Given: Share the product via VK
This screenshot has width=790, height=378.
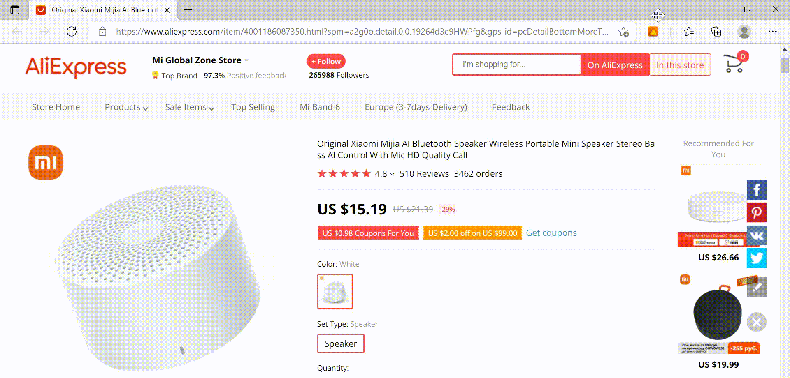Looking at the screenshot, I should click(x=756, y=235).
